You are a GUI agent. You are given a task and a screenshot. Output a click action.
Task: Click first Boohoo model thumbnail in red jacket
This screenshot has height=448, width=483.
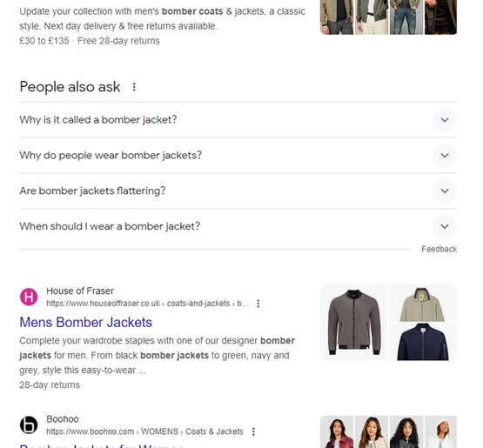click(x=337, y=431)
